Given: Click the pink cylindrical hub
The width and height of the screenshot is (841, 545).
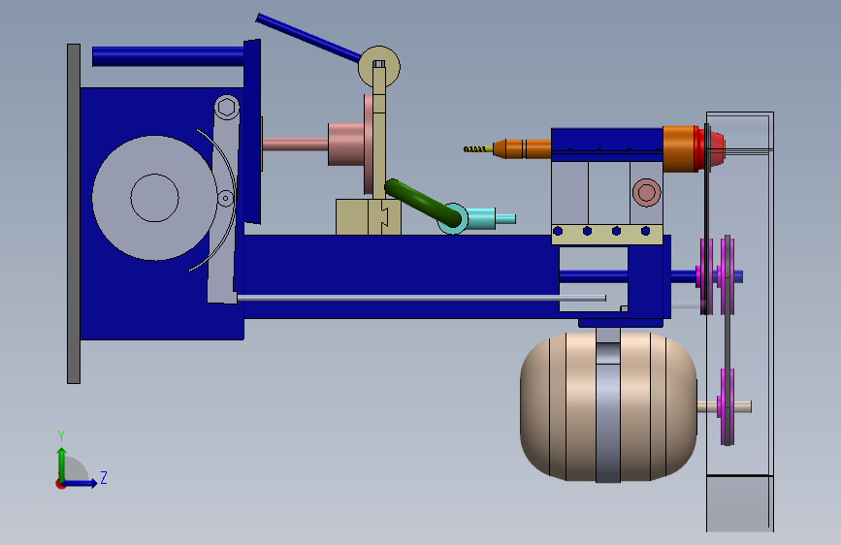Looking at the screenshot, I should [x=346, y=144].
